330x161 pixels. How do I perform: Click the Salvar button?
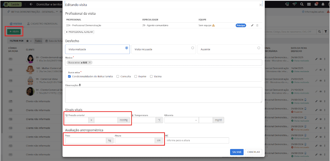pyautogui.click(x=237, y=152)
